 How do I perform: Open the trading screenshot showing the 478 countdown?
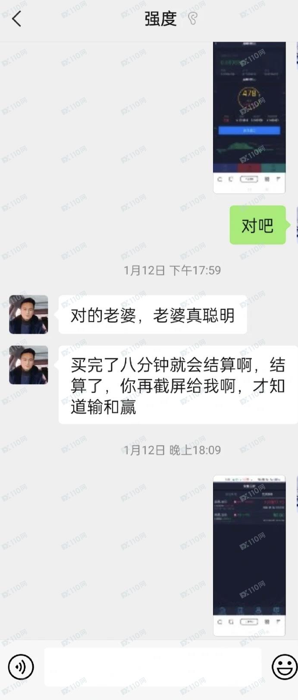pos(249,117)
